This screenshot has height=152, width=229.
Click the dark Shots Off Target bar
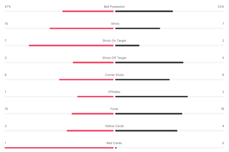pos(149,62)
